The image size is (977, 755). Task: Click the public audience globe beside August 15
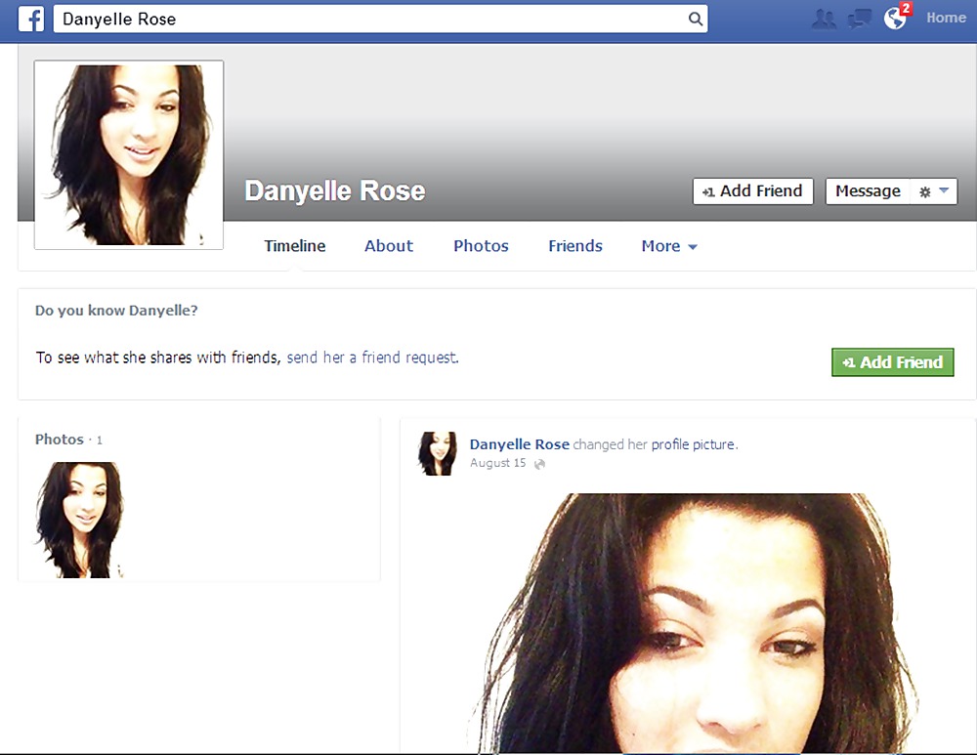pos(539,464)
